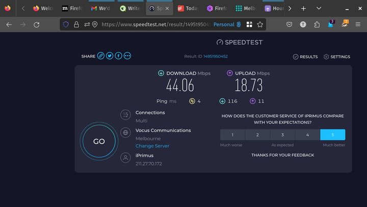Switch to the Today tab

click(x=188, y=9)
